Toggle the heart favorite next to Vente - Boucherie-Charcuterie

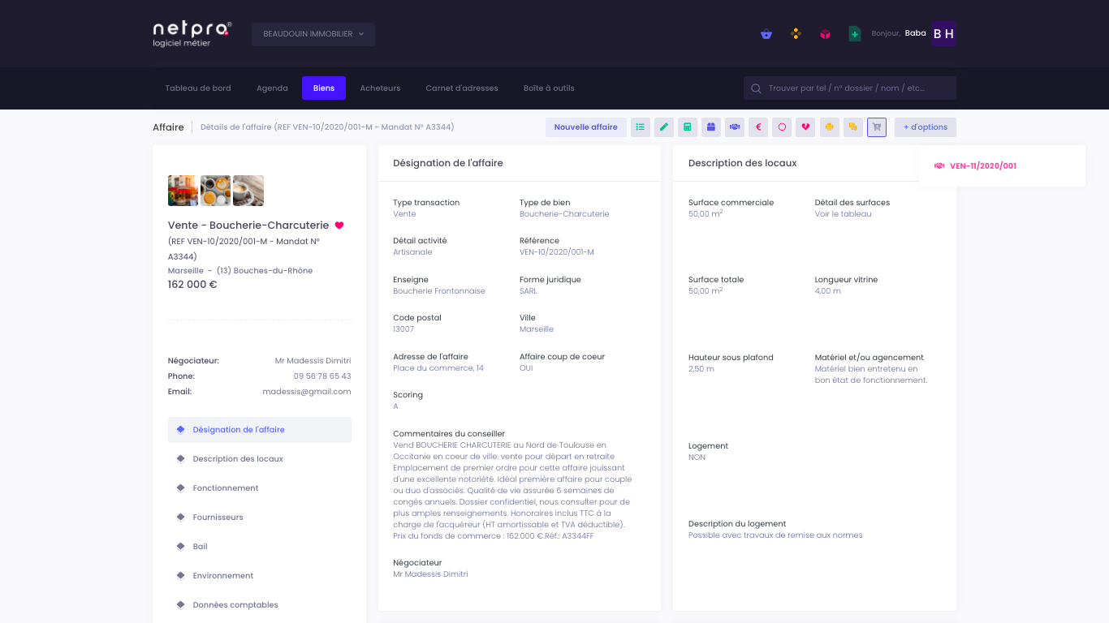[339, 226]
